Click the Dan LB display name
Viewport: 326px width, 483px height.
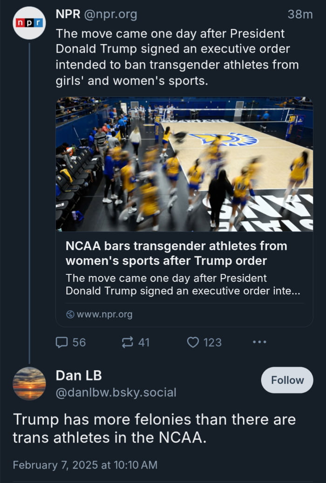pyautogui.click(x=79, y=375)
